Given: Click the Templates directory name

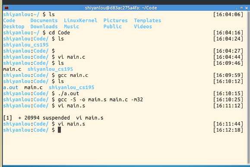Looking at the screenshot, I should click(x=148, y=20).
